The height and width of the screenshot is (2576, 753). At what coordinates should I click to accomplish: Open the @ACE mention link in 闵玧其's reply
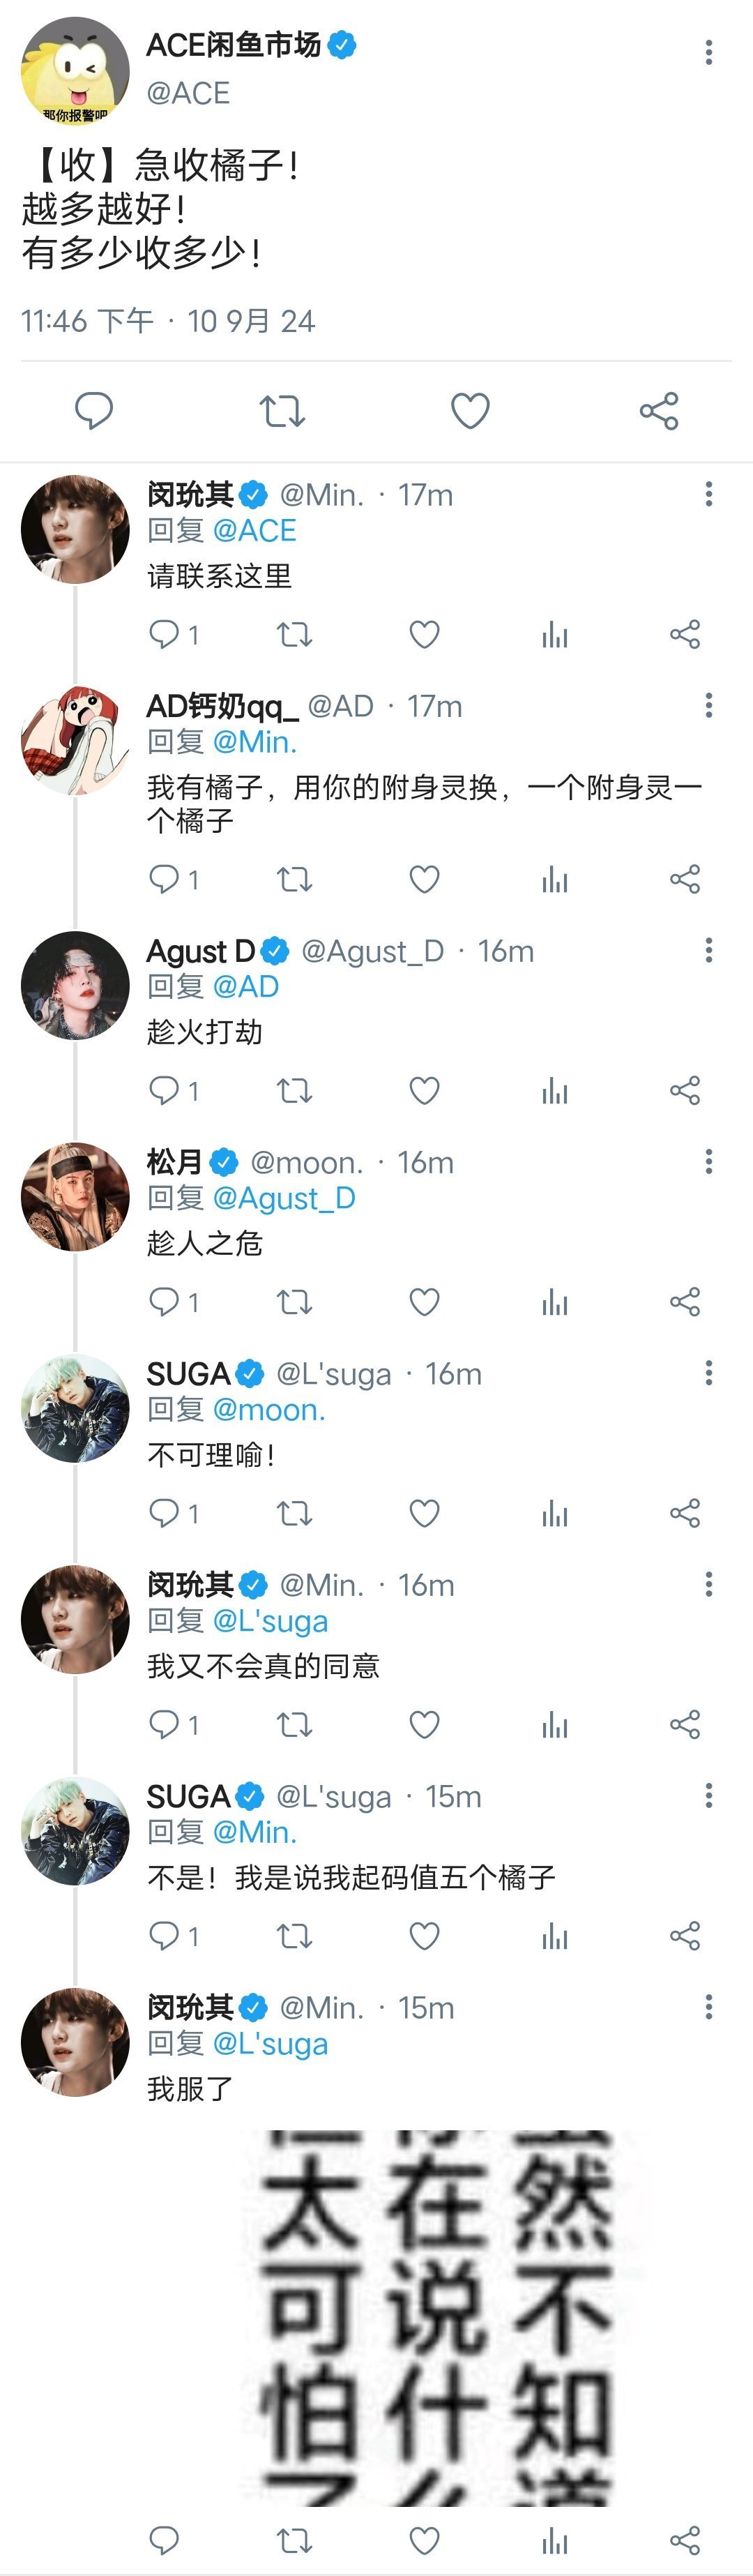point(254,531)
